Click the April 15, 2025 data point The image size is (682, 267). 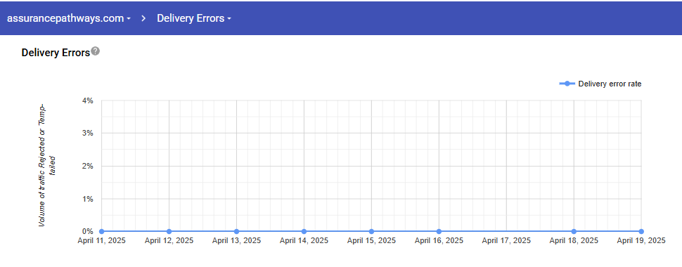[371, 231]
